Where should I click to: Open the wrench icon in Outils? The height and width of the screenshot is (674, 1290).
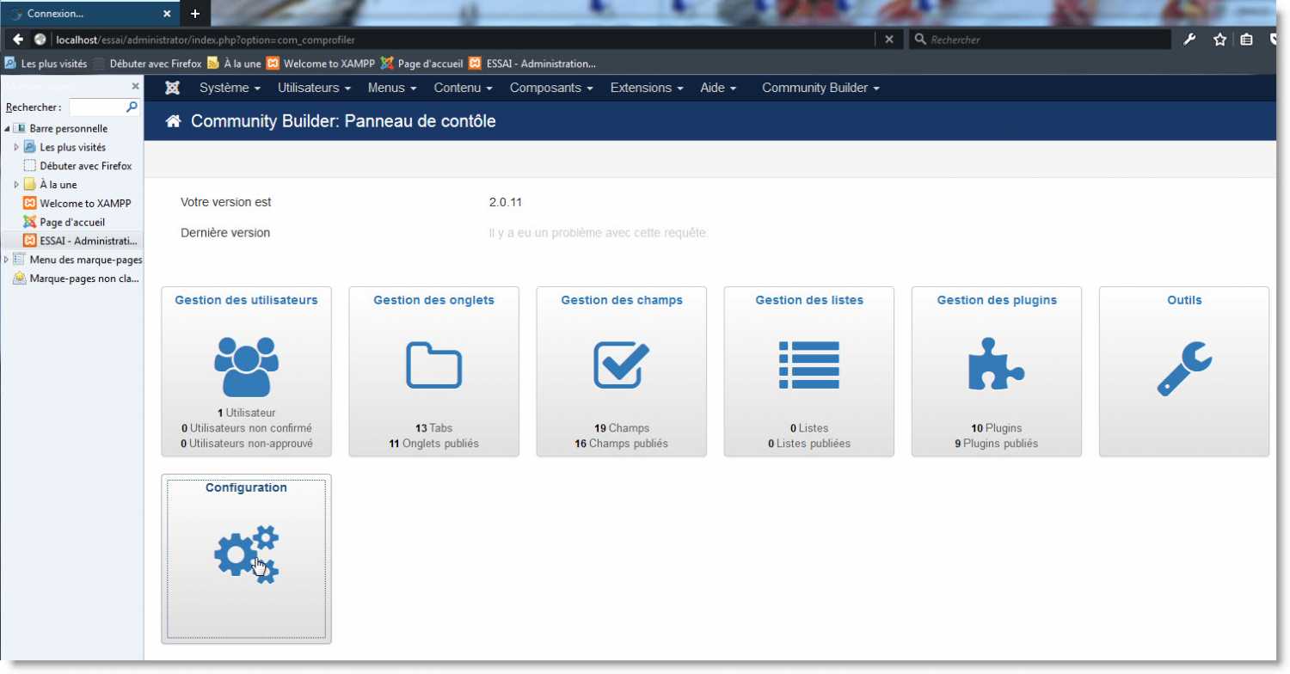tap(1184, 368)
